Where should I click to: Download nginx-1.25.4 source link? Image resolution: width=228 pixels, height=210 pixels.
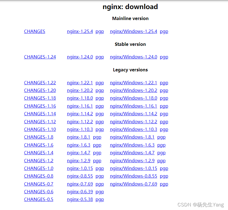[x=80, y=32]
